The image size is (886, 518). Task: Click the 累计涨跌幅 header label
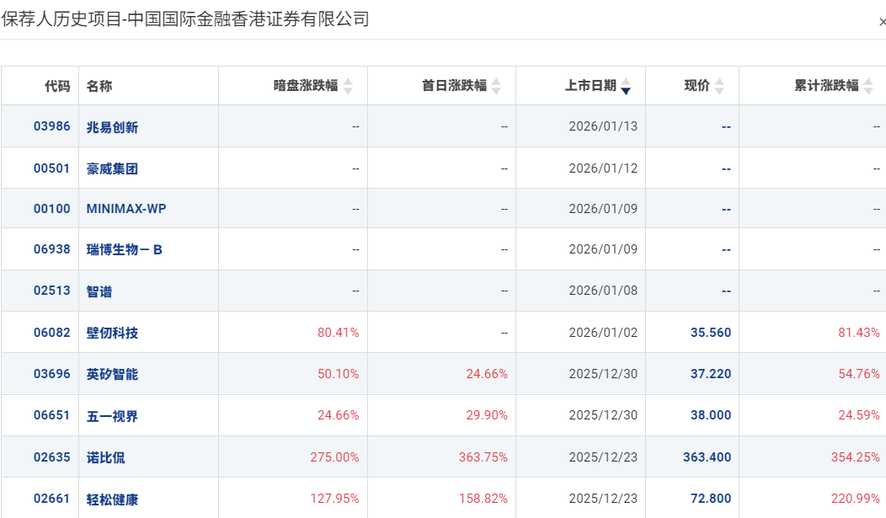click(827, 85)
